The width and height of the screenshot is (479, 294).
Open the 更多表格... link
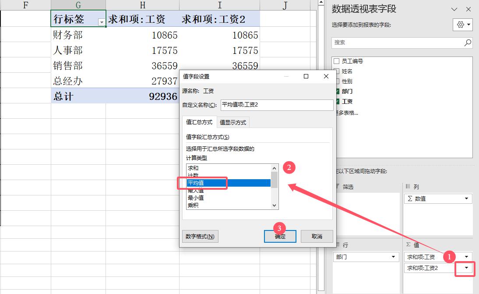coord(347,113)
